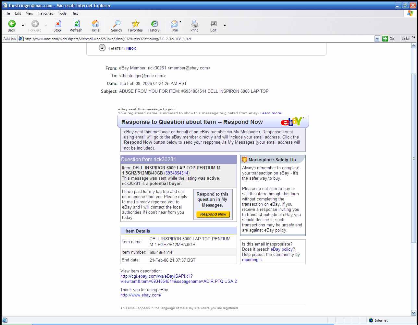418x325 pixels.
Task: Click the reporting it link
Action: pos(252,260)
